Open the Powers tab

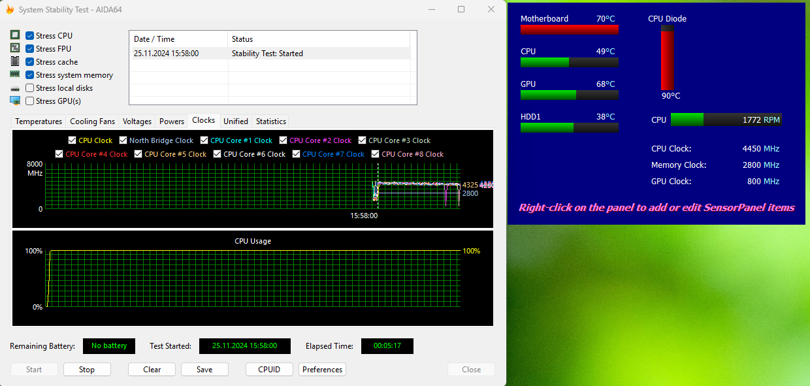(x=172, y=121)
